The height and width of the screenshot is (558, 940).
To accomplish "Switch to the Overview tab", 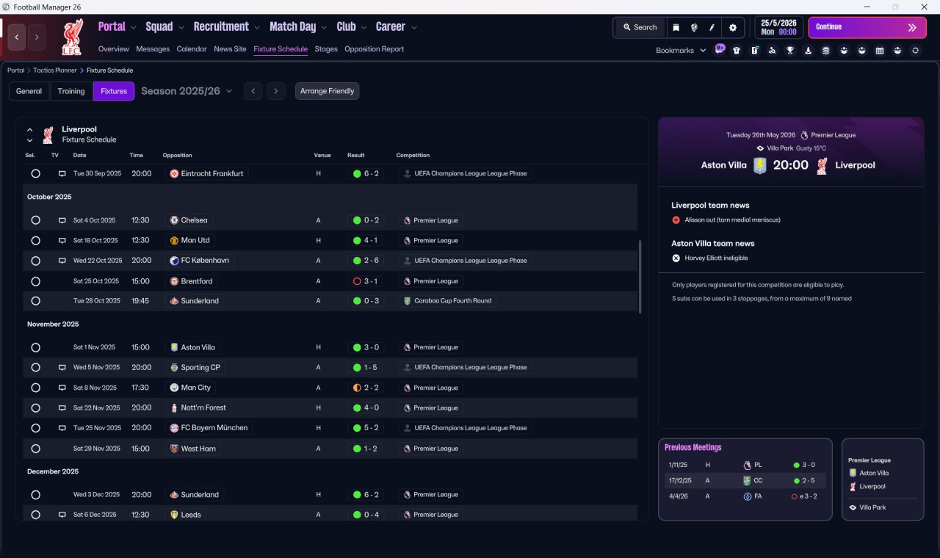I will coord(114,49).
